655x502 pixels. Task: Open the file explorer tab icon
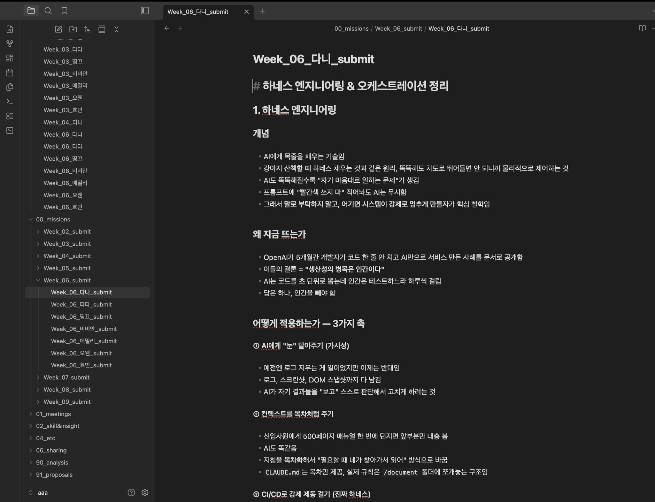pos(31,11)
